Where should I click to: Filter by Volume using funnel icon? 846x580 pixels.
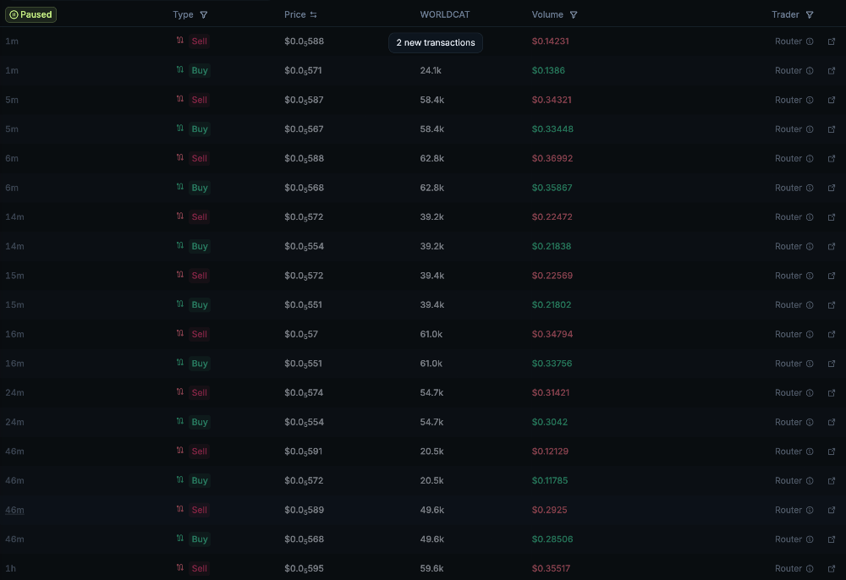click(574, 14)
